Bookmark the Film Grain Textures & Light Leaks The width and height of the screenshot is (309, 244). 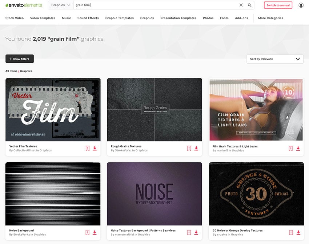pos(290,148)
